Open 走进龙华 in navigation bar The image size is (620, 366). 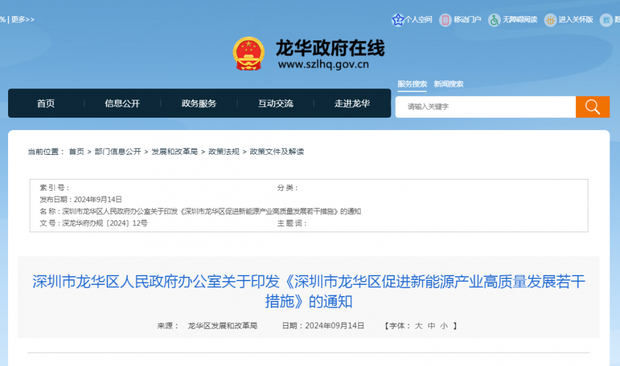352,103
